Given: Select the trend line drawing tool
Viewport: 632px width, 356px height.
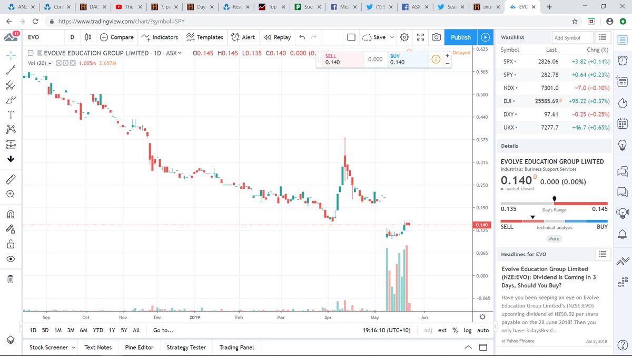Looking at the screenshot, I should coord(11,70).
